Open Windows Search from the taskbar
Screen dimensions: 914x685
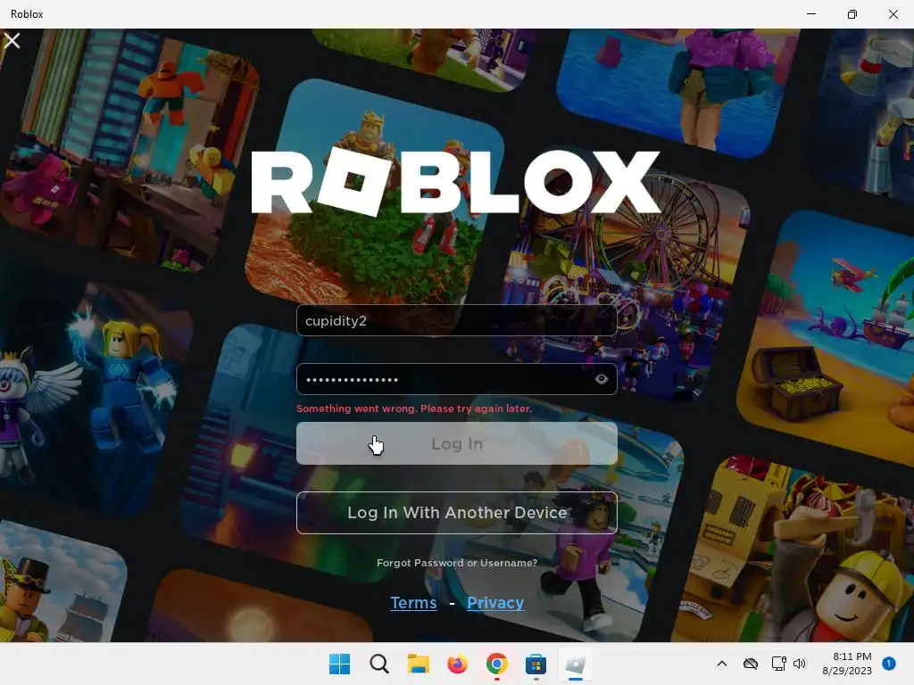click(x=378, y=664)
